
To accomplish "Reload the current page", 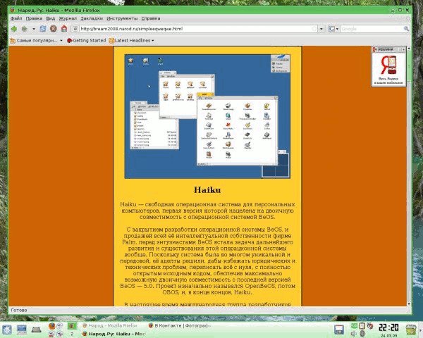I will click(43, 29).
